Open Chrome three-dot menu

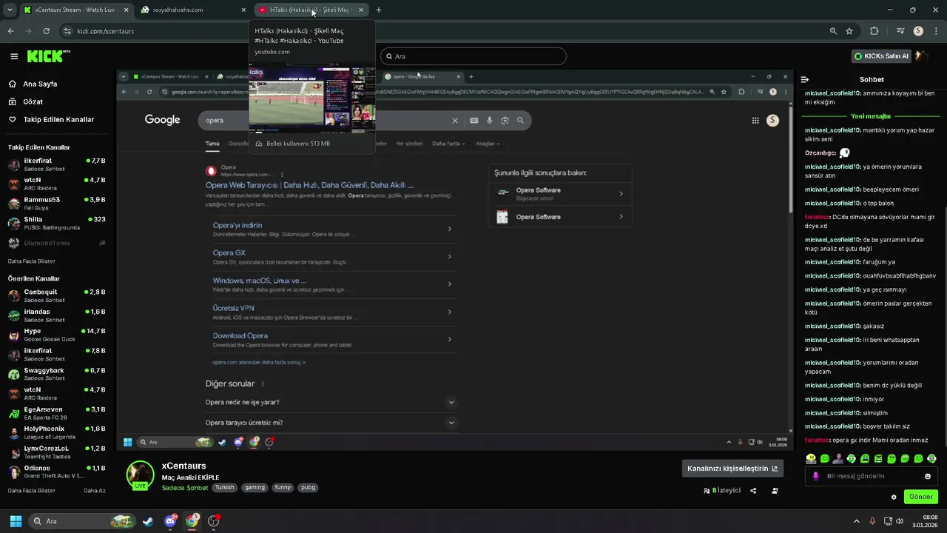tap(935, 31)
